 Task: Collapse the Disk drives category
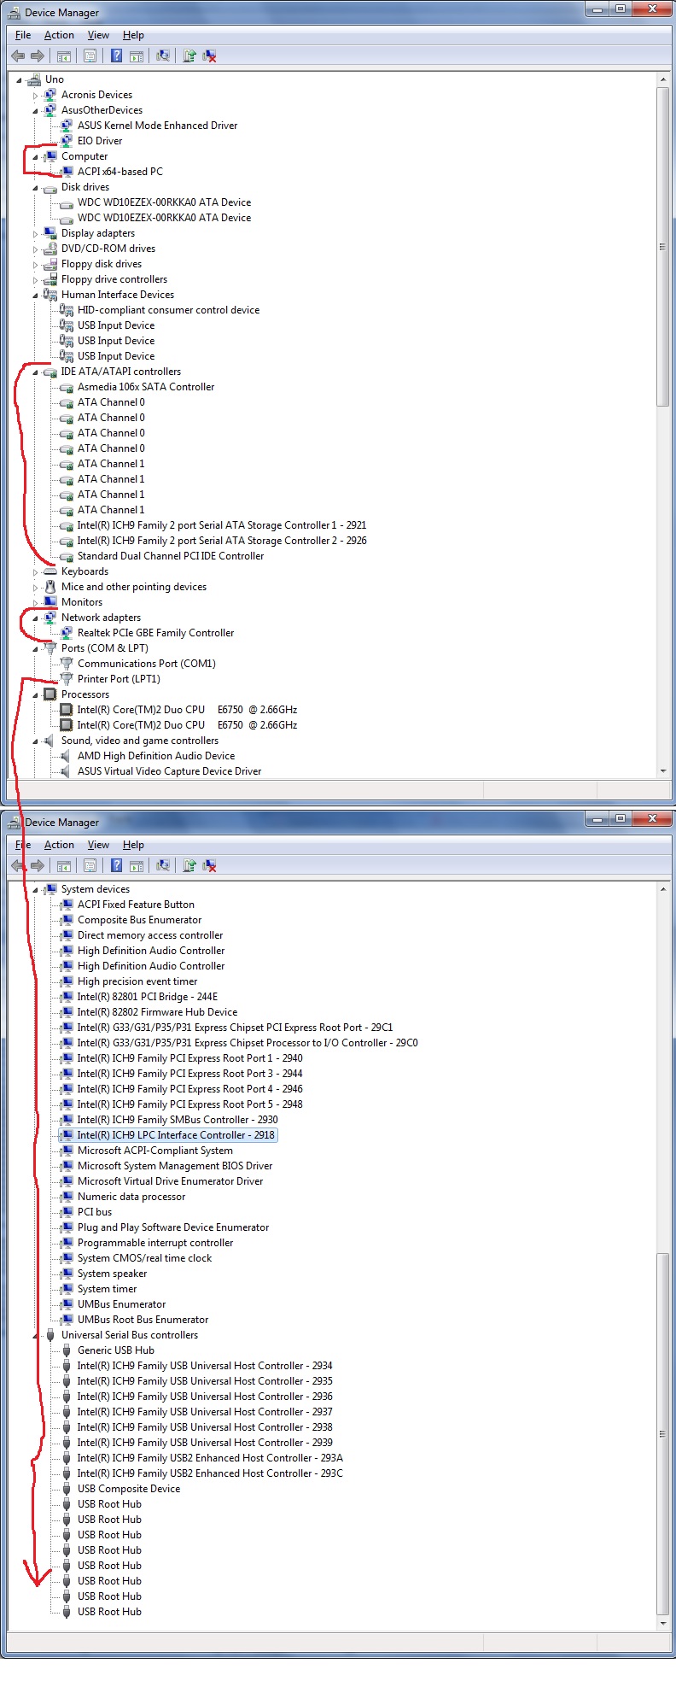pyautogui.click(x=36, y=188)
